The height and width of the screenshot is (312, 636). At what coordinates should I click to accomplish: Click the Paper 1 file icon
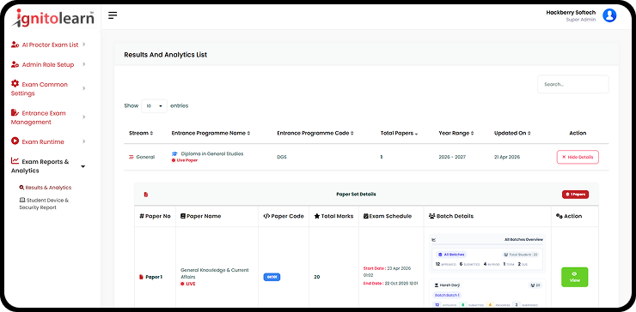click(141, 277)
